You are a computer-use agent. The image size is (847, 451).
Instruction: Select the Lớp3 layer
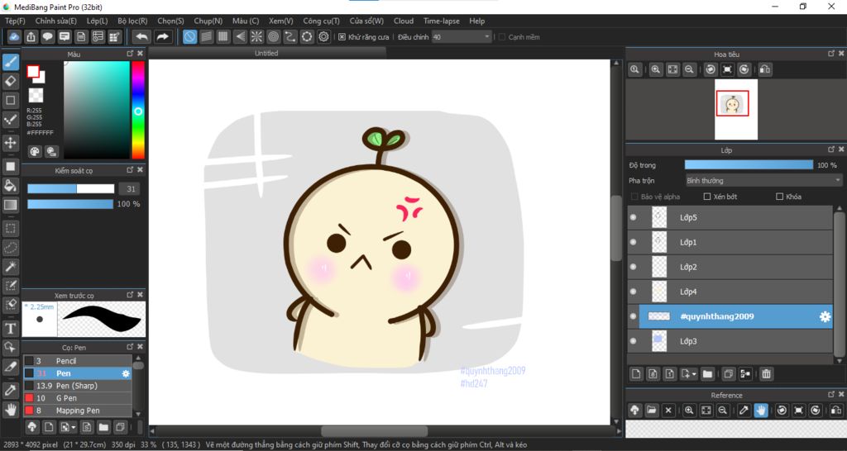coord(735,341)
